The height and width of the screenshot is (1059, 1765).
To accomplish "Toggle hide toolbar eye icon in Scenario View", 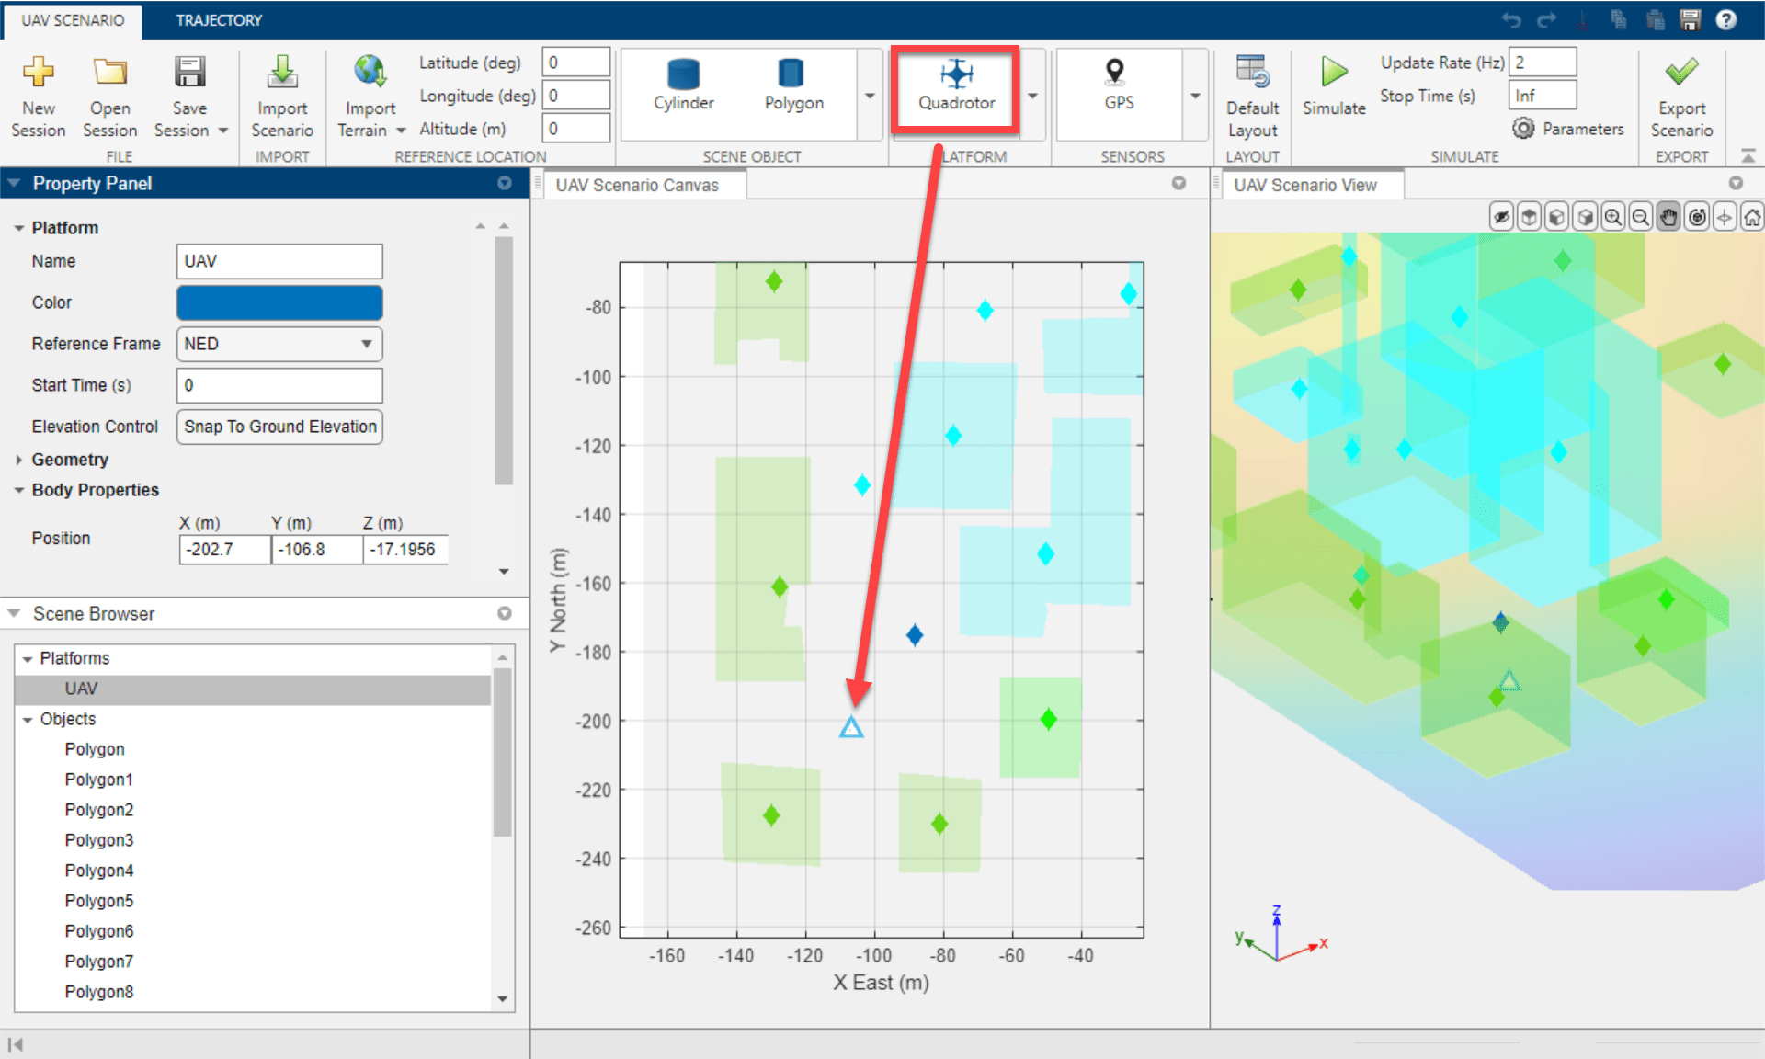I will click(x=1501, y=218).
